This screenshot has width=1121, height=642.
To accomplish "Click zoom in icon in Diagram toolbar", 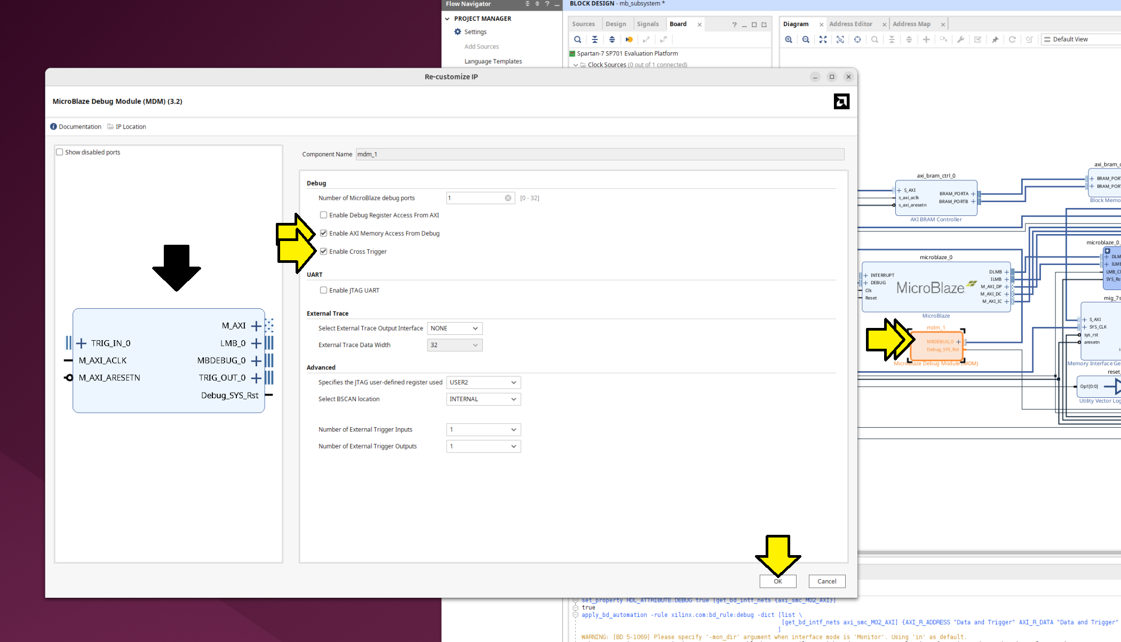I will (x=789, y=39).
